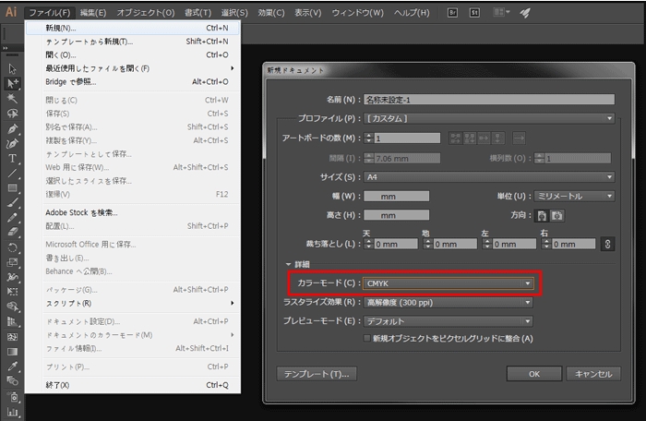Click the 名前 name input field
The image size is (646, 421).
click(489, 100)
